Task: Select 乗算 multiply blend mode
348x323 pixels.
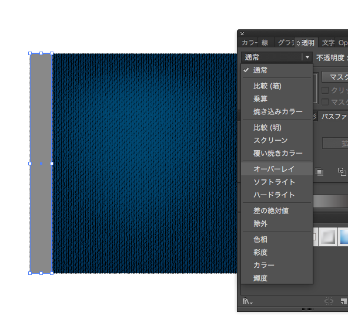Action: [277, 98]
